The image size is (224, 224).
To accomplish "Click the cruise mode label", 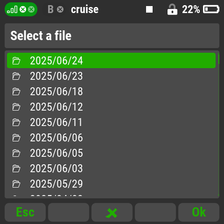I will point(85,9).
